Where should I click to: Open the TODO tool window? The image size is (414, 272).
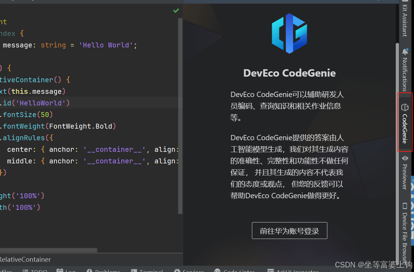click(35, 270)
